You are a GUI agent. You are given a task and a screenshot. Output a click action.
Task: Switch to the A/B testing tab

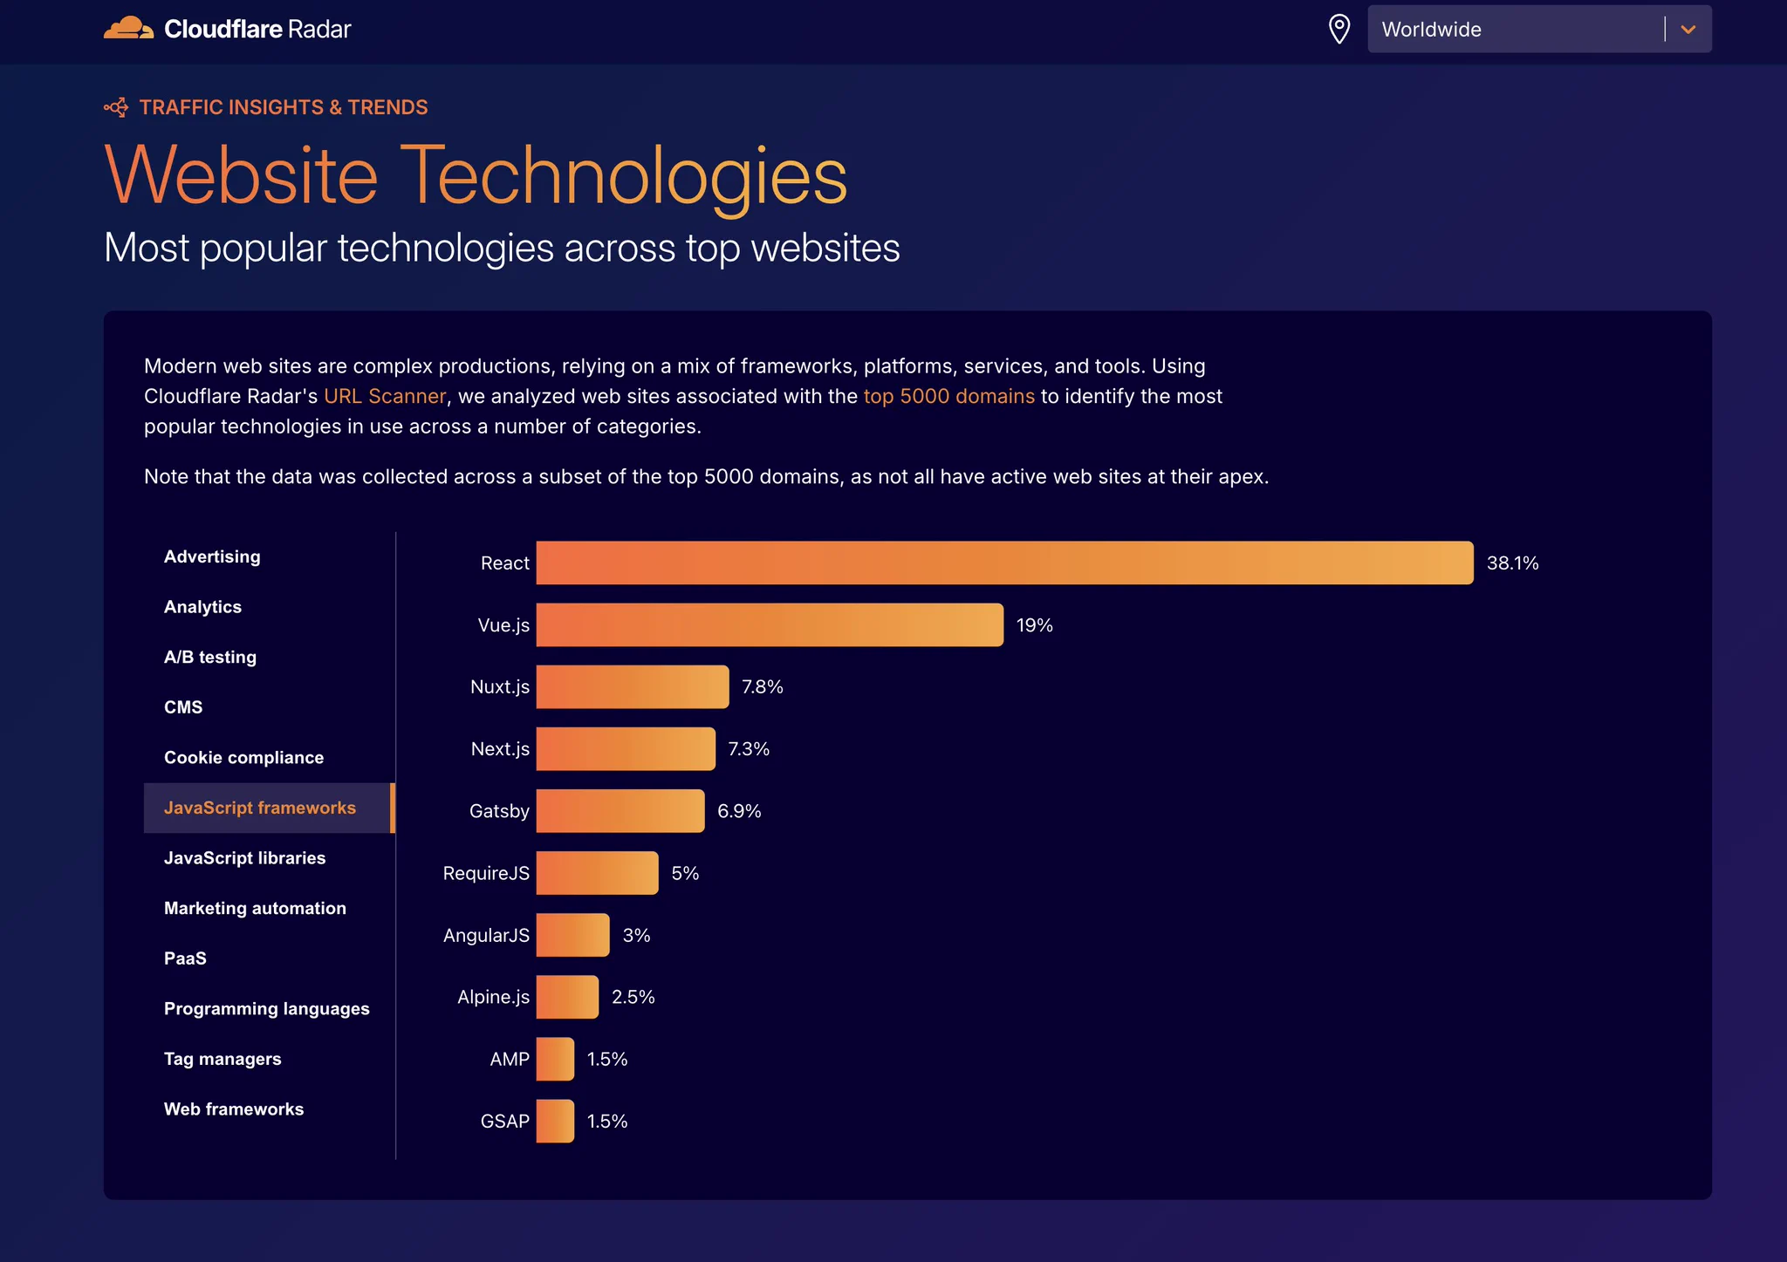coord(269,657)
